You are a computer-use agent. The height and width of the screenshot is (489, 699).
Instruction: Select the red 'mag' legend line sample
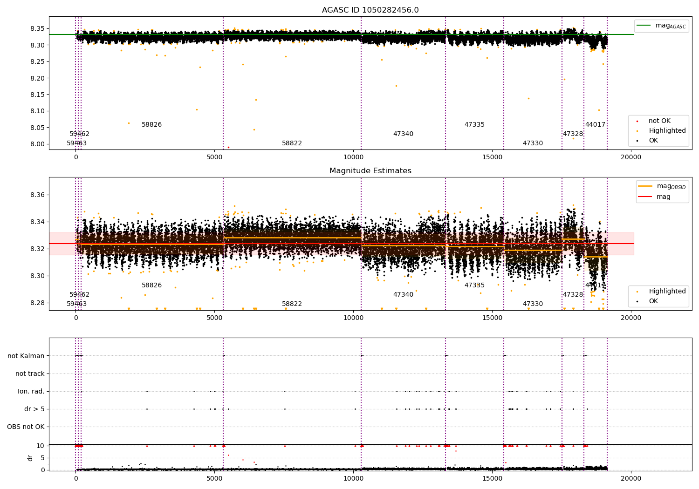point(645,197)
